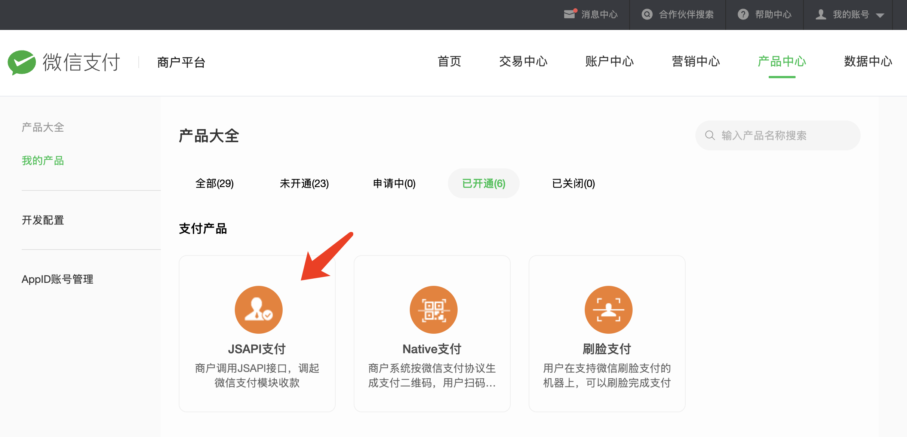907x437 pixels.
Task: Open the 刷脸支付 title link
Action: pyautogui.click(x=607, y=349)
